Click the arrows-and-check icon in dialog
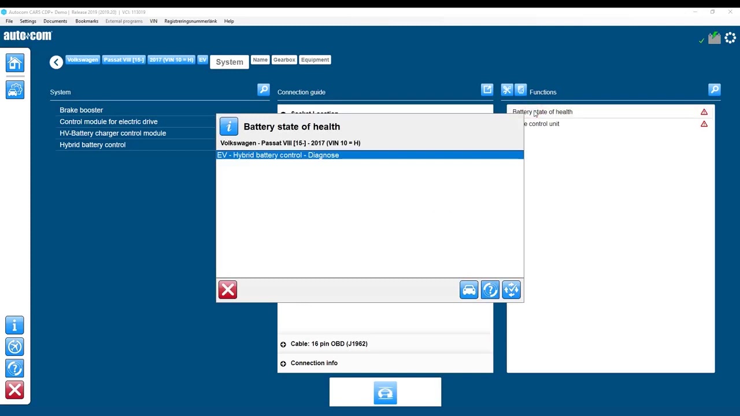 point(512,289)
